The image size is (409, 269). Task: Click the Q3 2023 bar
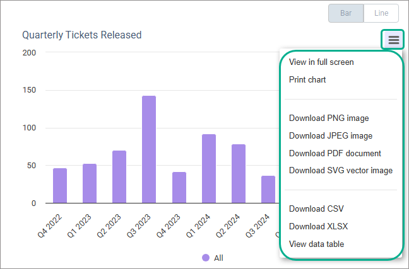(x=149, y=149)
